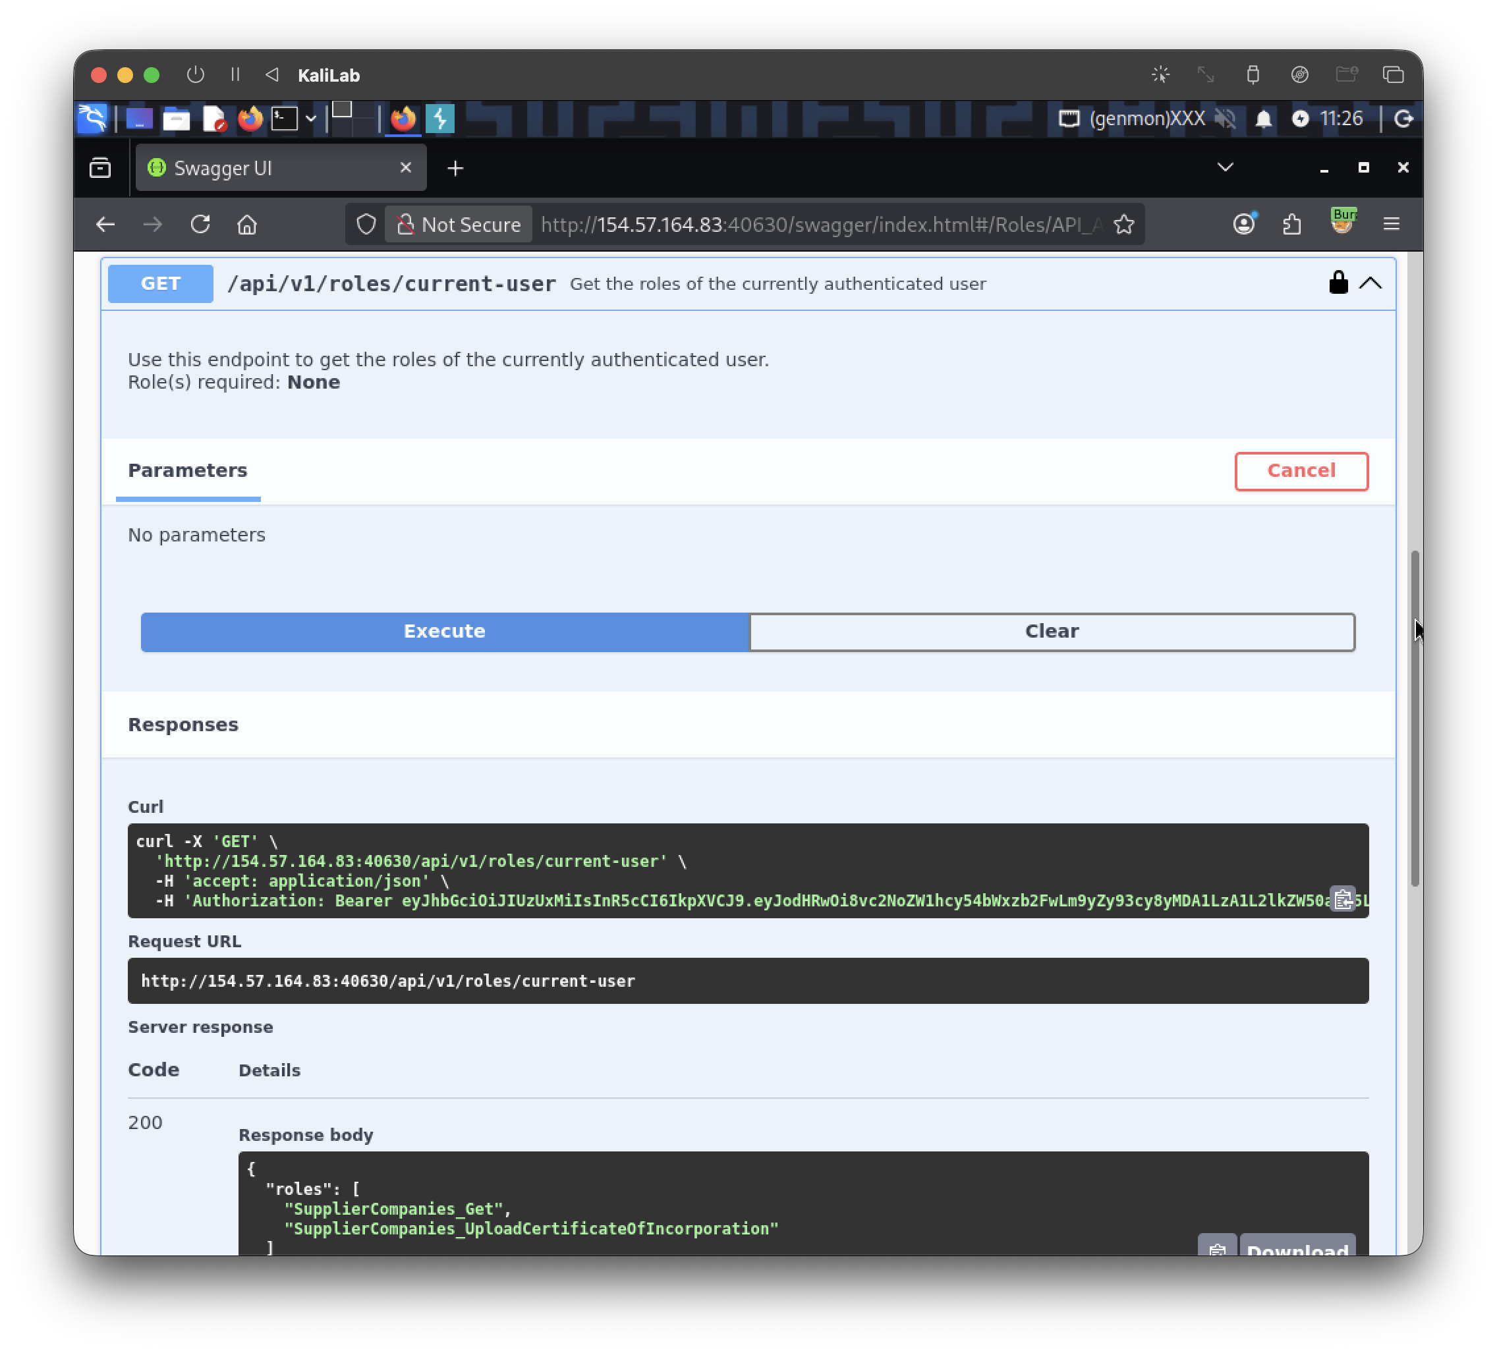This screenshot has height=1353, width=1497.
Task: Click the address bar URL field
Action: (x=820, y=224)
